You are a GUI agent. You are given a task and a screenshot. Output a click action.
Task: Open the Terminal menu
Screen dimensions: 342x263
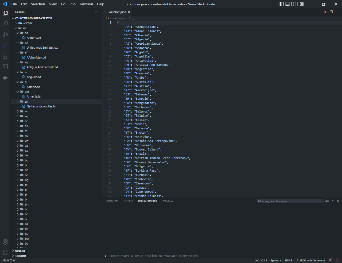tap(86, 4)
